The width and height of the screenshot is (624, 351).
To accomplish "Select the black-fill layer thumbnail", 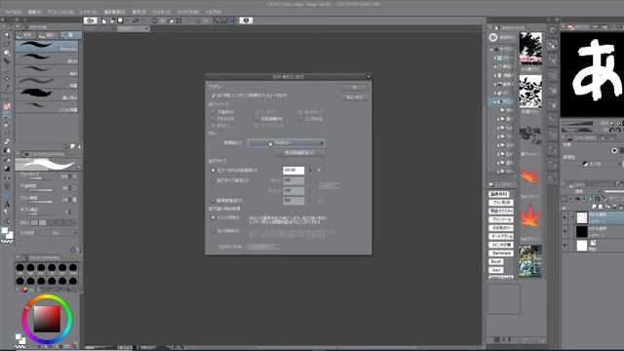I will click(x=582, y=231).
